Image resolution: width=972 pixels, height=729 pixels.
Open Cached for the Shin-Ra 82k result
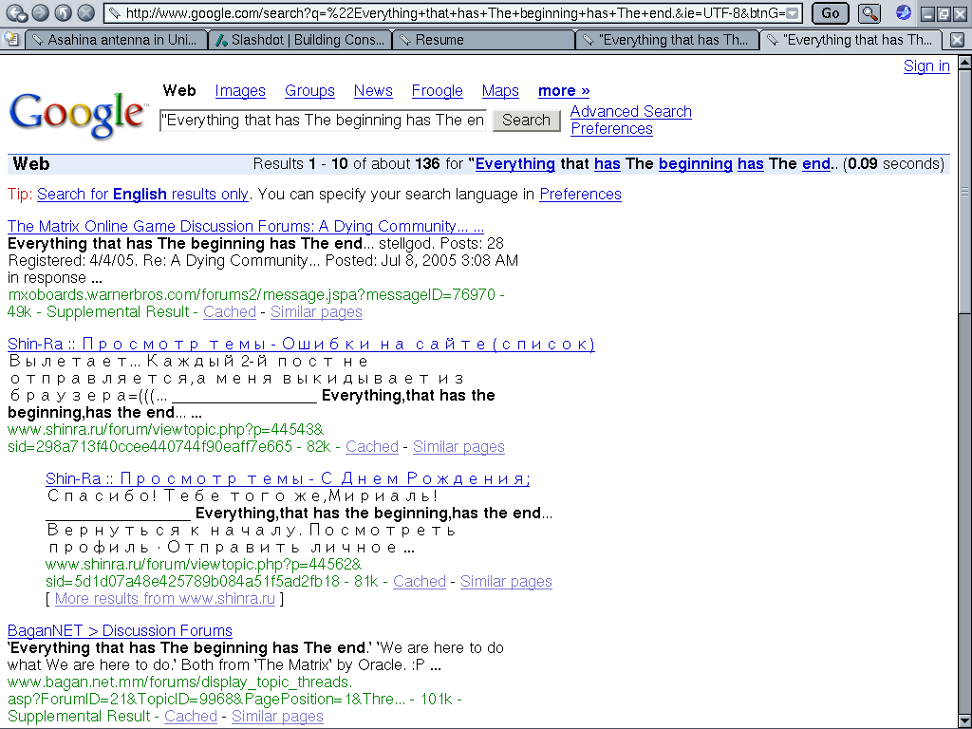(372, 447)
